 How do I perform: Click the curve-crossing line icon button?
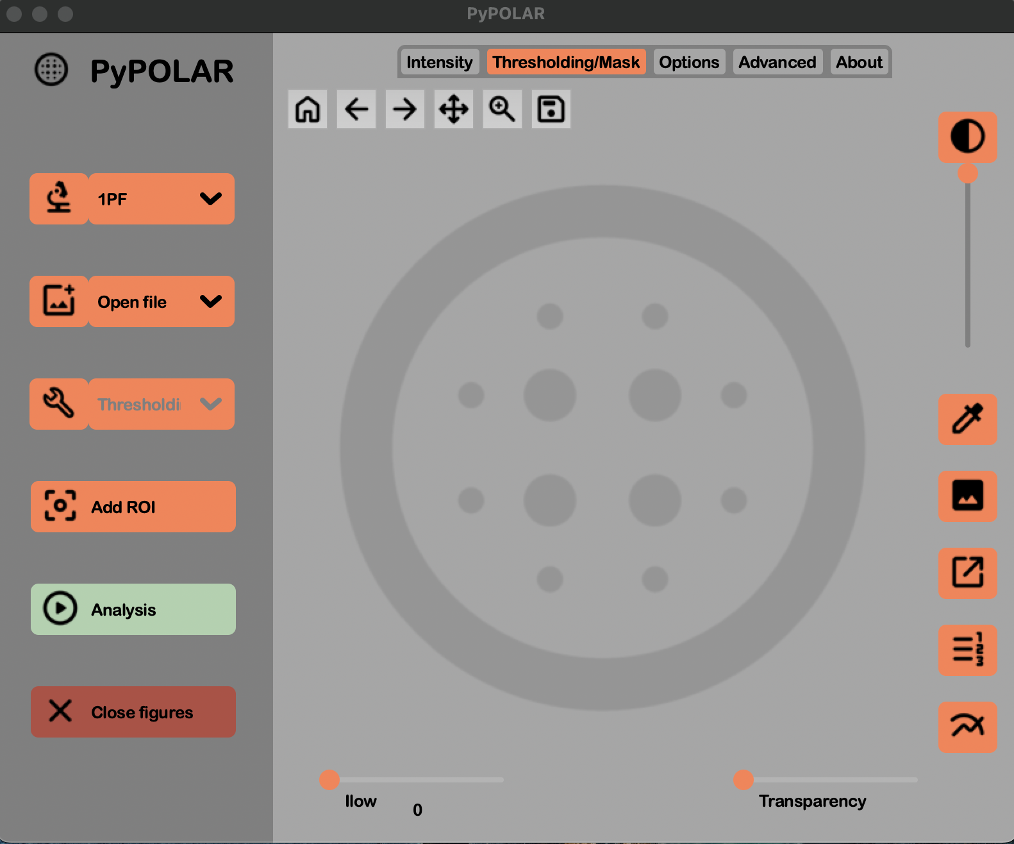point(968,727)
